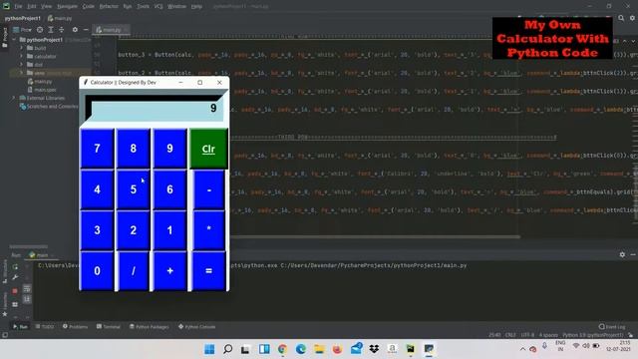Open the Window menu
The height and width of the screenshot is (359, 638).
click(177, 7)
